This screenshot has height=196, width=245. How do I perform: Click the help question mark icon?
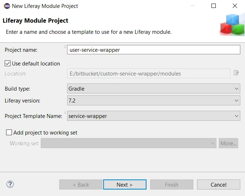[10, 184]
